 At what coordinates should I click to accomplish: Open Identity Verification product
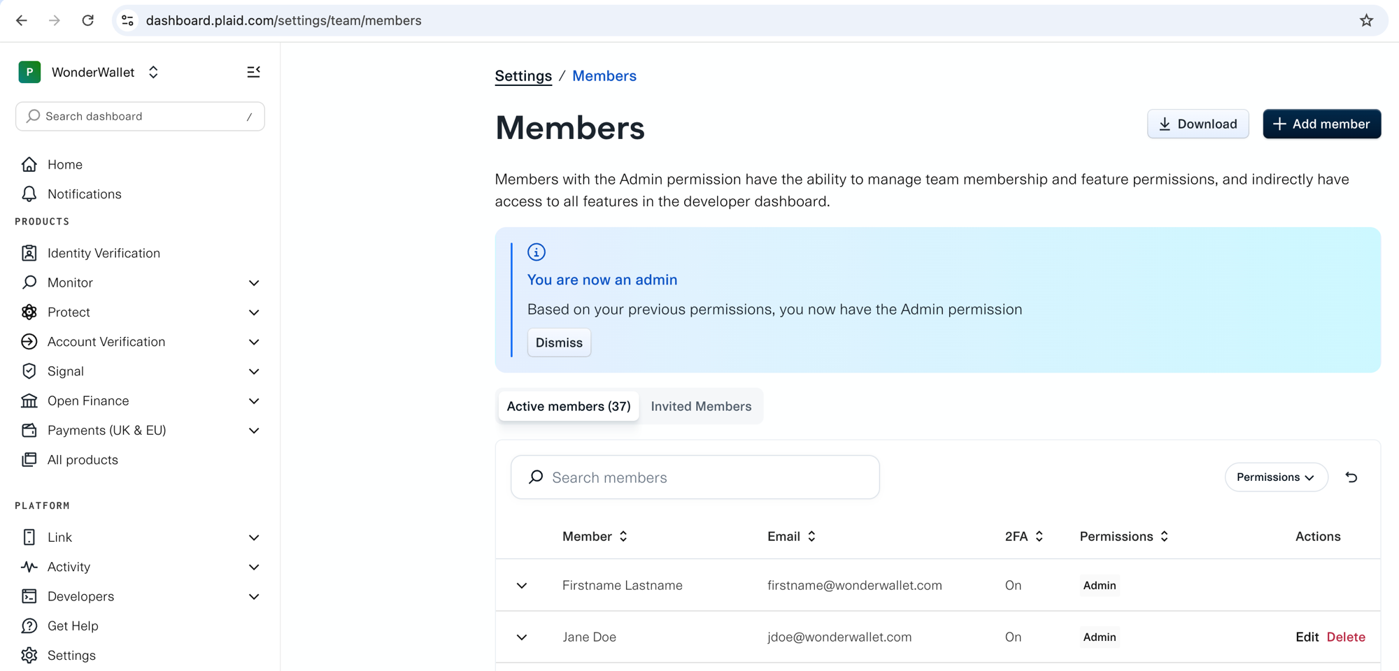(x=104, y=253)
